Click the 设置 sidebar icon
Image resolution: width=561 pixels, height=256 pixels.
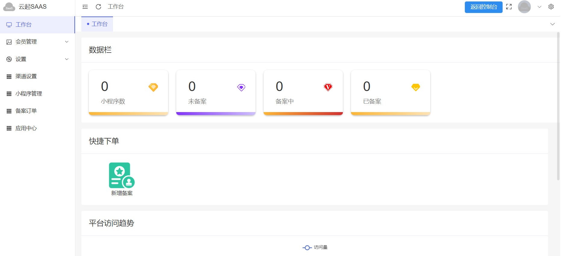tap(9, 59)
